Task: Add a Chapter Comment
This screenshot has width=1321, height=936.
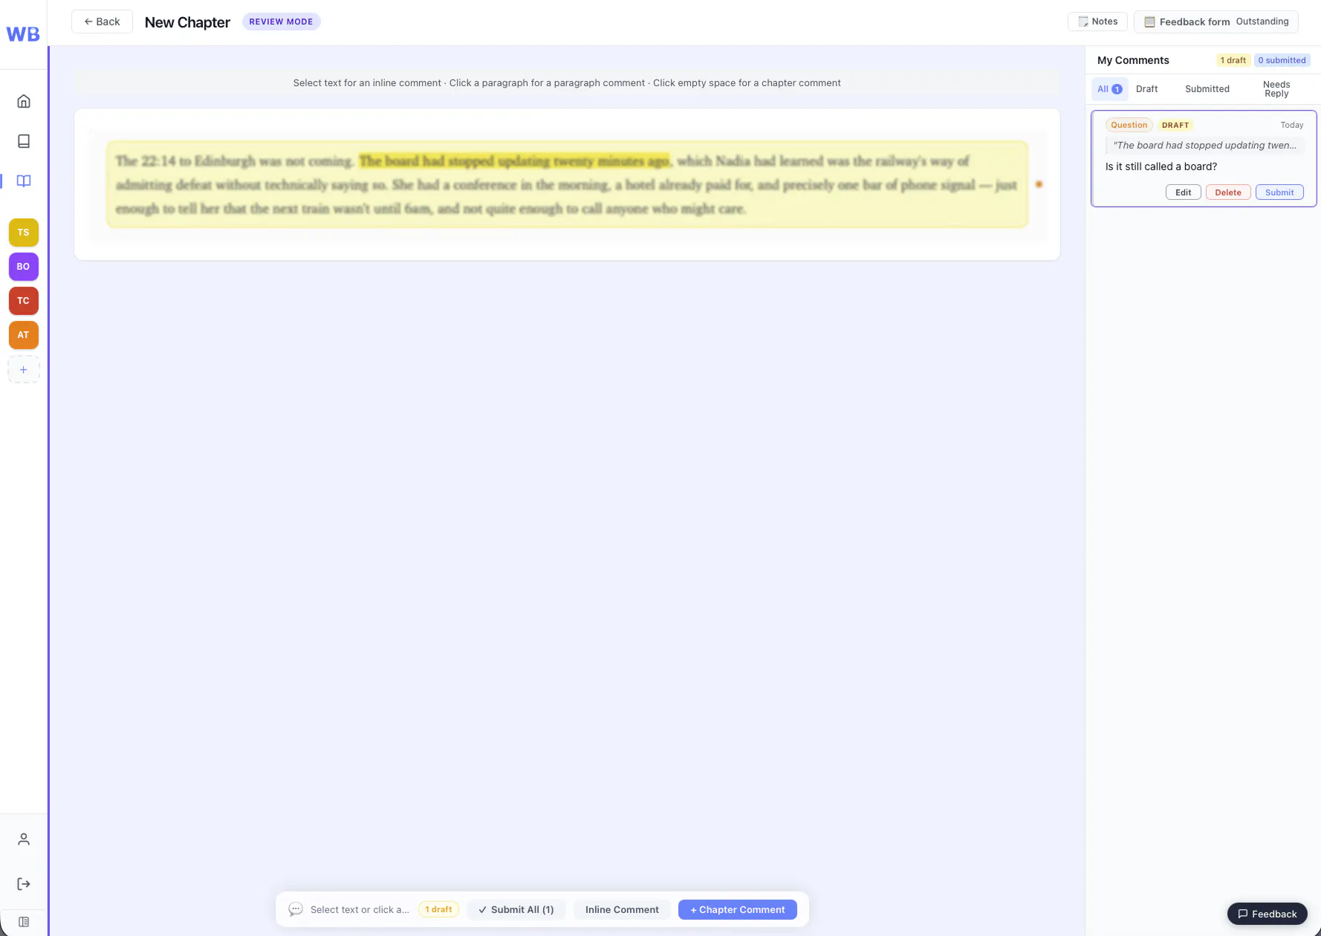Action: [738, 909]
